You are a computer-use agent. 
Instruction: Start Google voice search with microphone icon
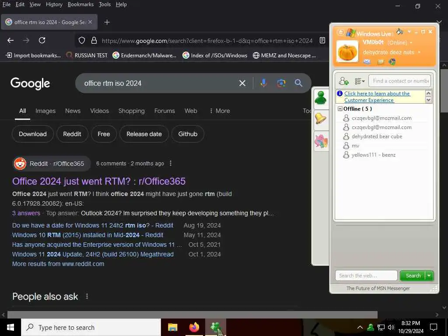[264, 83]
